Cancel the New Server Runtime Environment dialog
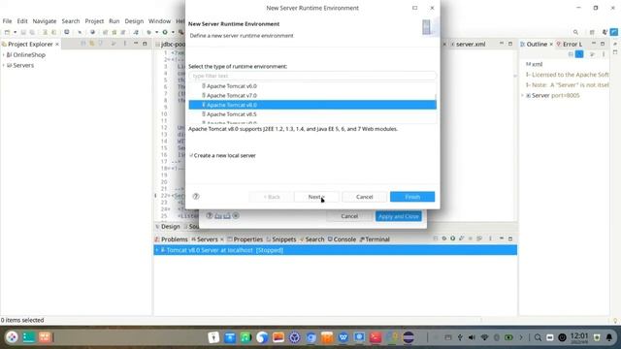 365,197
